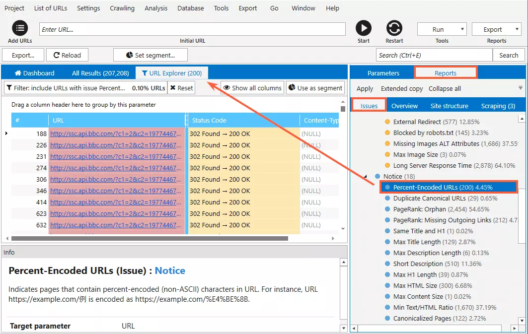Click the Enter URL input field
This screenshot has height=334, width=528.
192,29
